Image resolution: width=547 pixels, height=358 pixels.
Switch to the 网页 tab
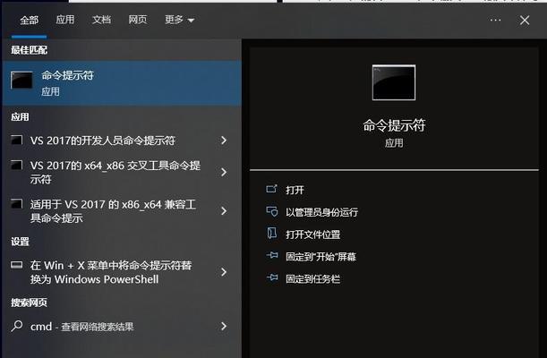point(138,20)
